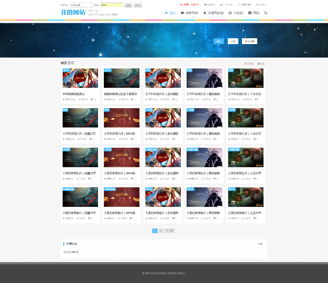328x283 pixels.
Task: Click the 发布投稿 button on the banner
Action: point(250,41)
